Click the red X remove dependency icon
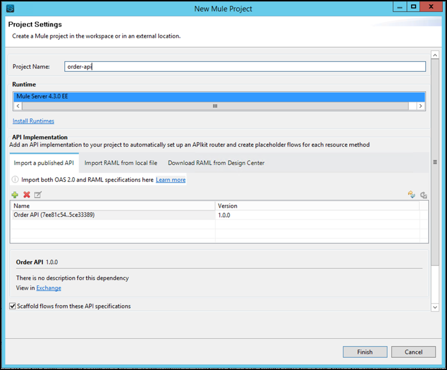 (27, 195)
